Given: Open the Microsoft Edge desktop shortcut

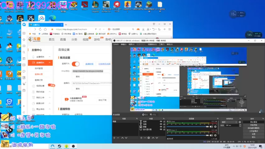Looking at the screenshot, I should coord(52,18).
